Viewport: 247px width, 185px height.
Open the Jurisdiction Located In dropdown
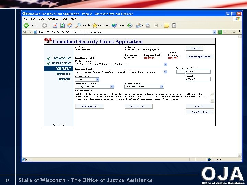tap(112, 87)
